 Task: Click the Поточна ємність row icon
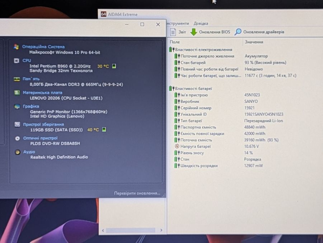click(x=177, y=140)
